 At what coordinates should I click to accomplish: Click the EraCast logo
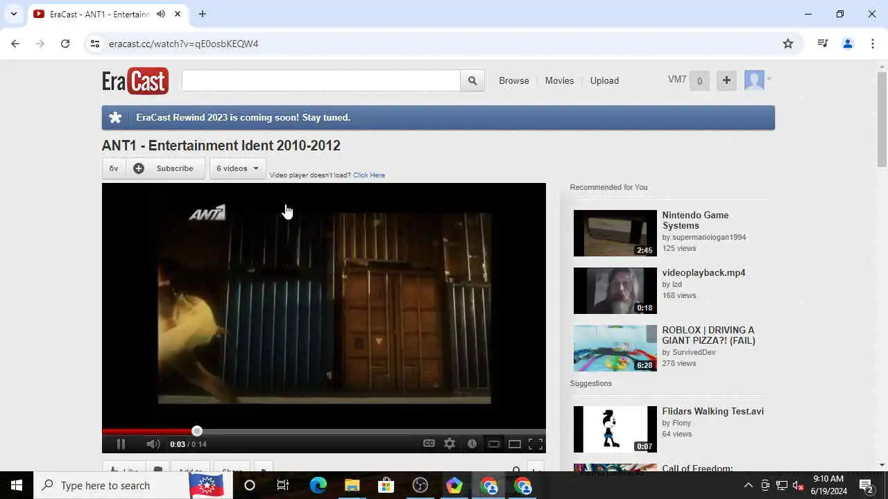135,80
